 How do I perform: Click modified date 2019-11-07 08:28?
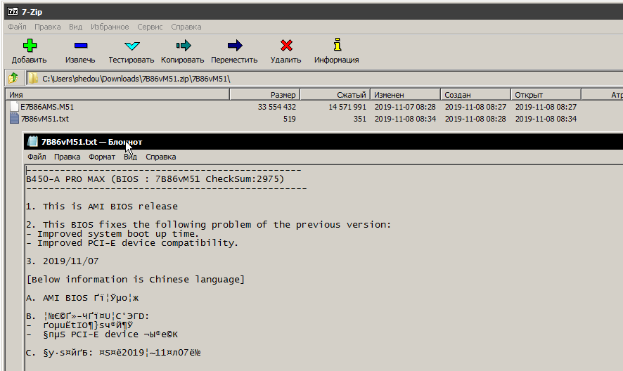click(x=405, y=107)
